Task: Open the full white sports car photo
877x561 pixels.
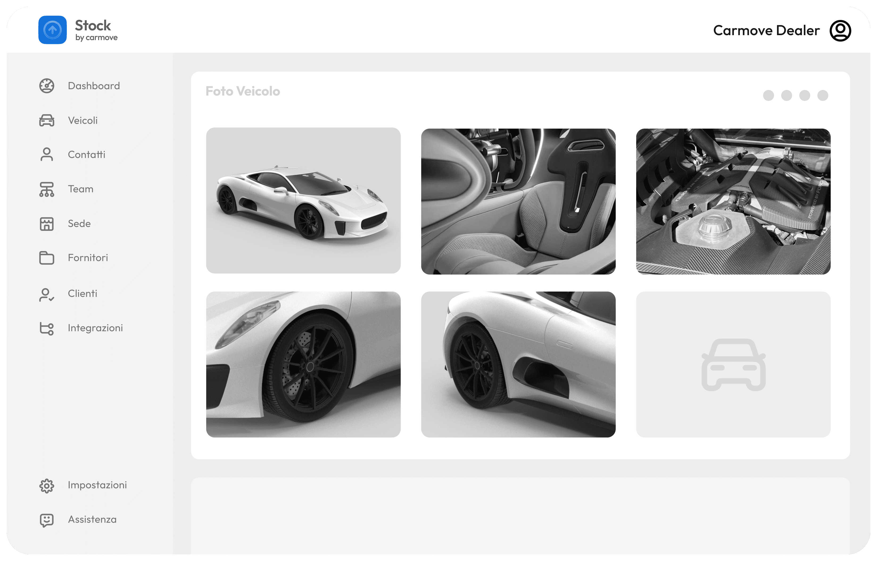Action: point(303,200)
